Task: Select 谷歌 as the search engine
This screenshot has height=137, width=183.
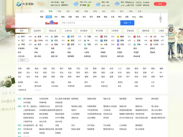Action: pos(127,17)
